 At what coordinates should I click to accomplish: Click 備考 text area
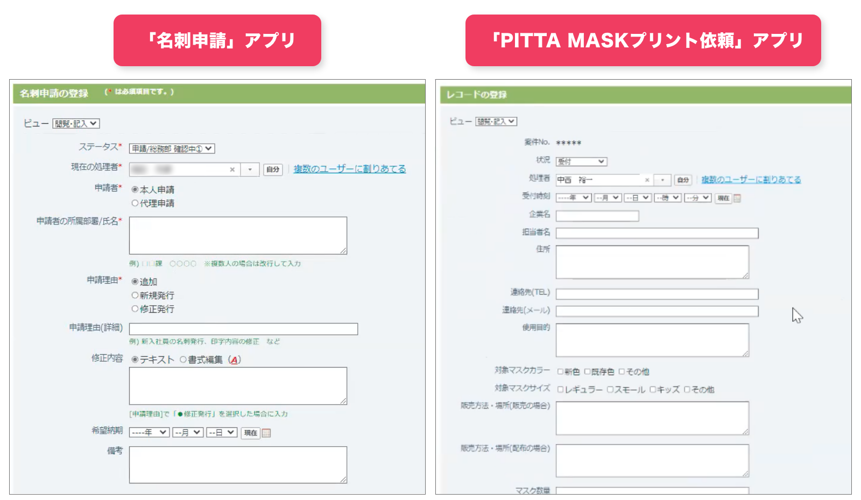click(x=238, y=464)
